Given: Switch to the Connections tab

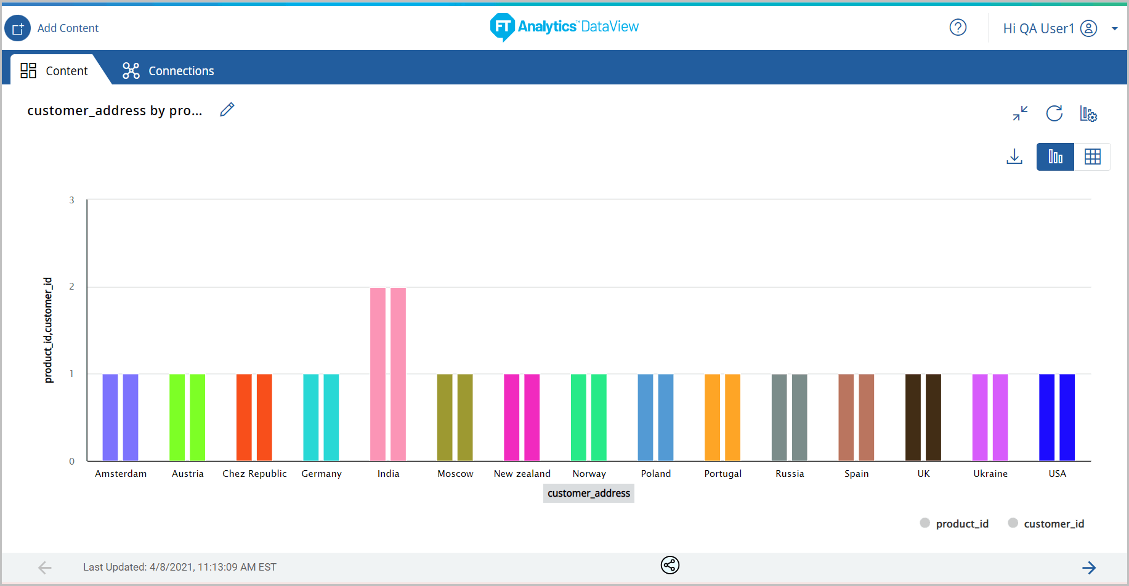Looking at the screenshot, I should pyautogui.click(x=168, y=70).
